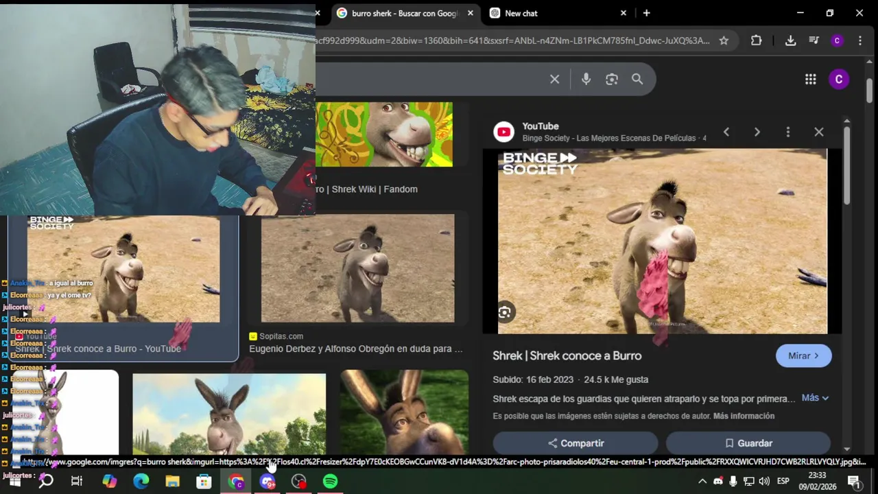
Task: Open the Donkey thumbnail with sky background
Action: [229, 414]
